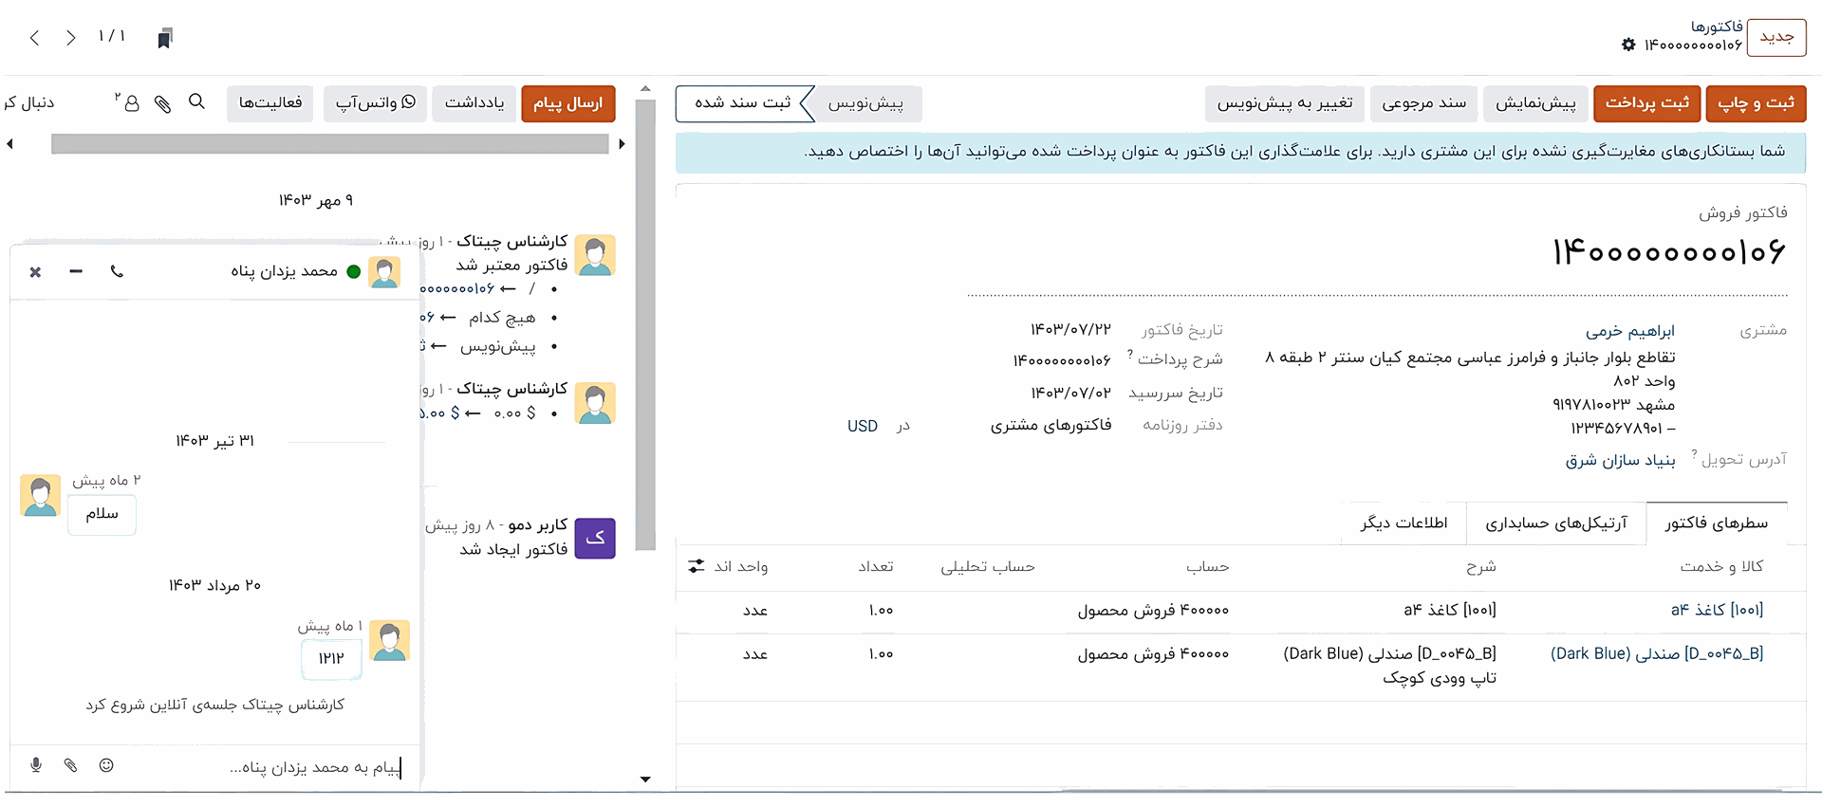Screen dimensions: 1822x807
Task: Select ثبت سند شده status stage
Action: tap(743, 103)
